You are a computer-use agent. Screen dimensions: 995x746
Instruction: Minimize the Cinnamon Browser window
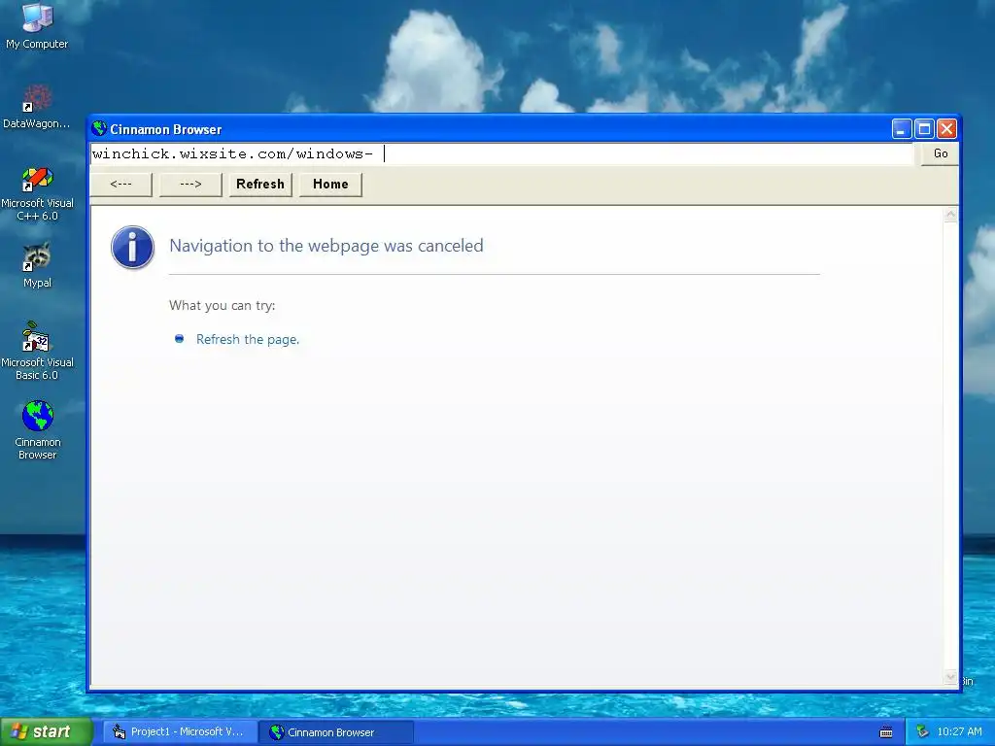pos(901,129)
